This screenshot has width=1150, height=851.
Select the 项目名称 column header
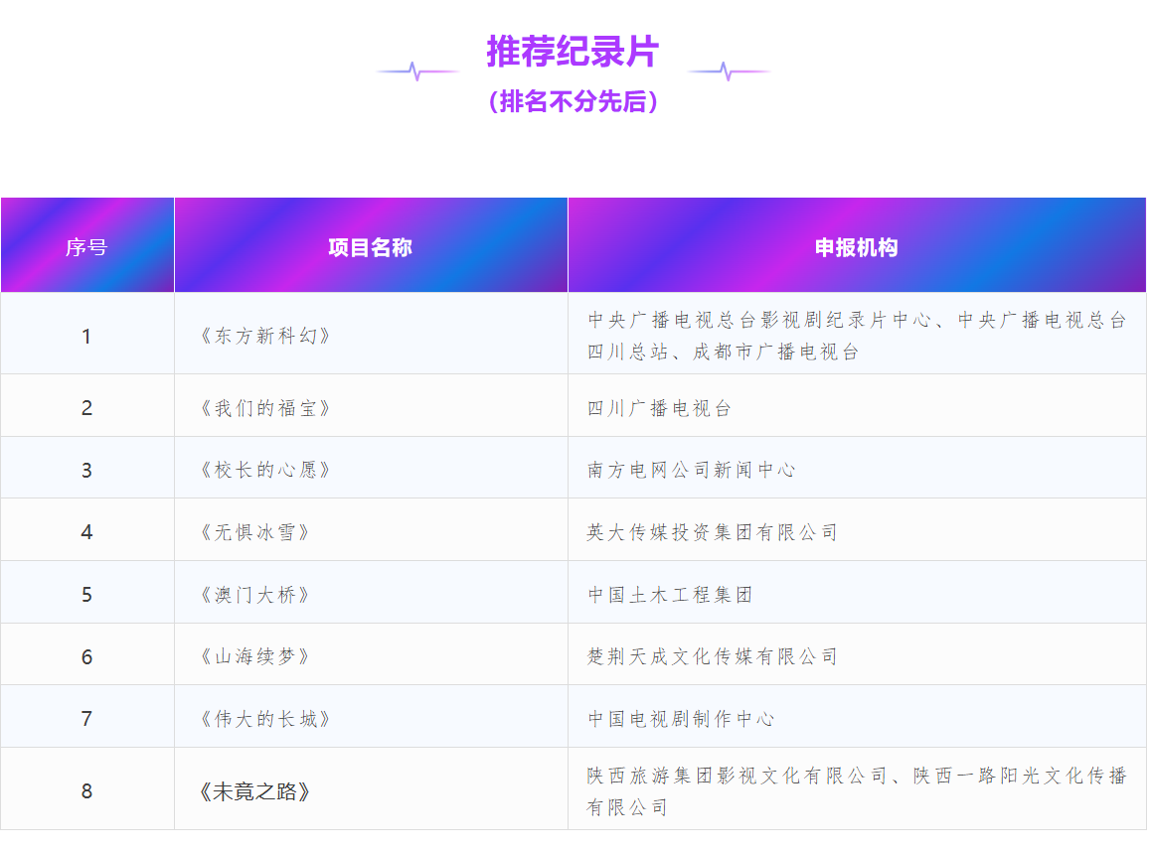[x=370, y=247]
